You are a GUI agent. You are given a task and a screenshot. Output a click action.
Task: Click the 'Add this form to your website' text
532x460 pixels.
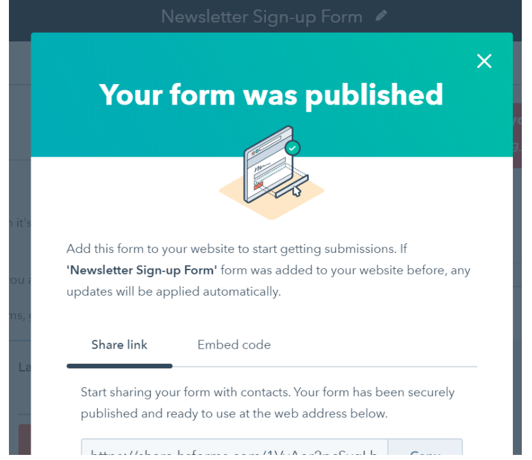click(236, 249)
